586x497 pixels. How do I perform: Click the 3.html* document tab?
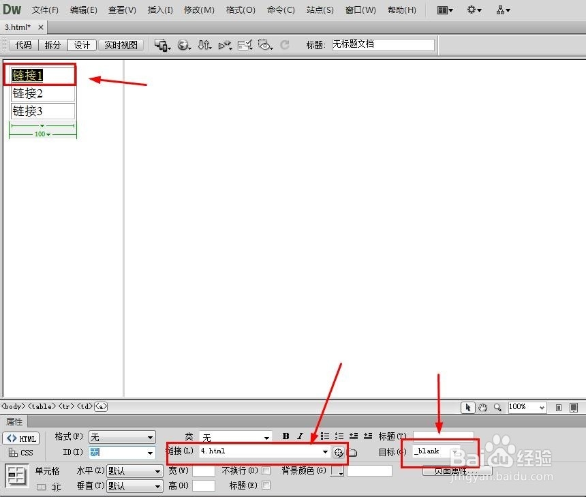point(19,27)
